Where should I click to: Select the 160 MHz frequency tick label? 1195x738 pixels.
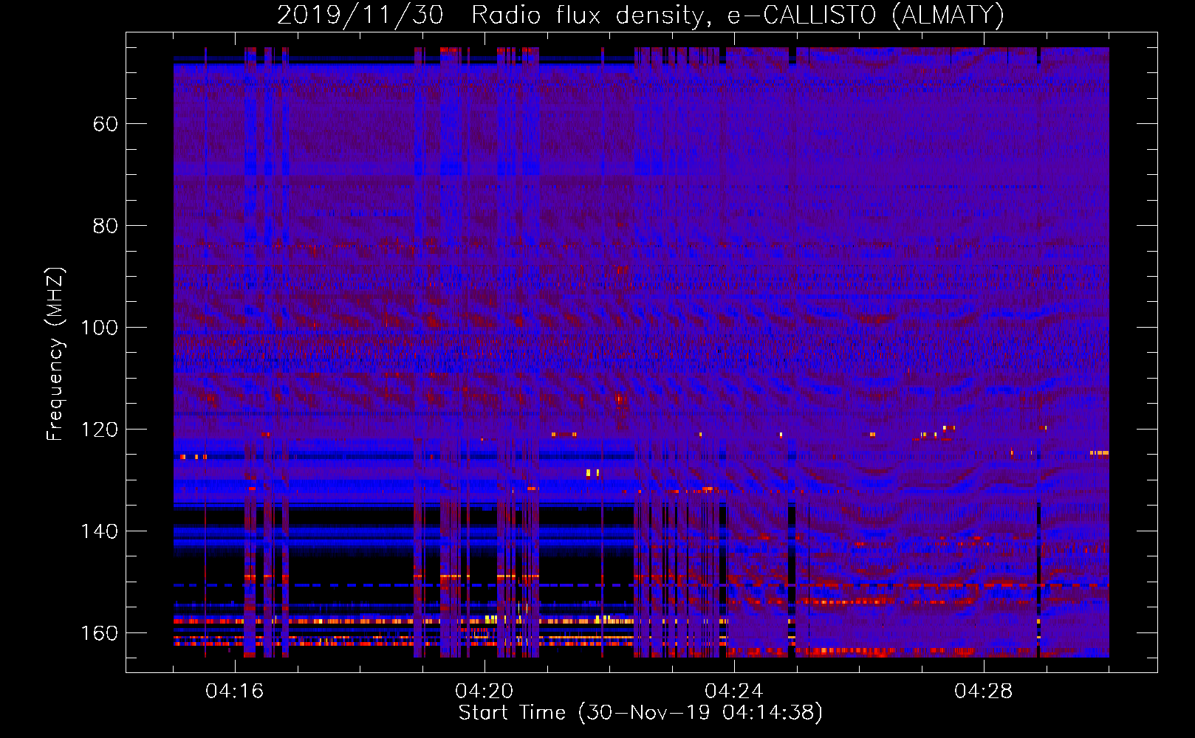click(x=100, y=633)
